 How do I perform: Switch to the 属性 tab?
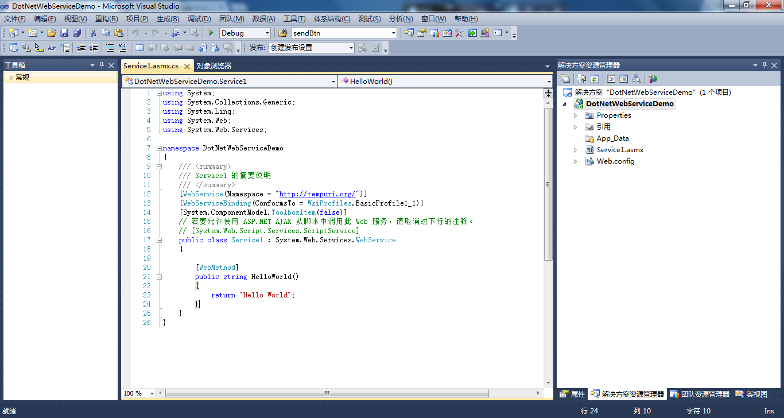coord(573,394)
